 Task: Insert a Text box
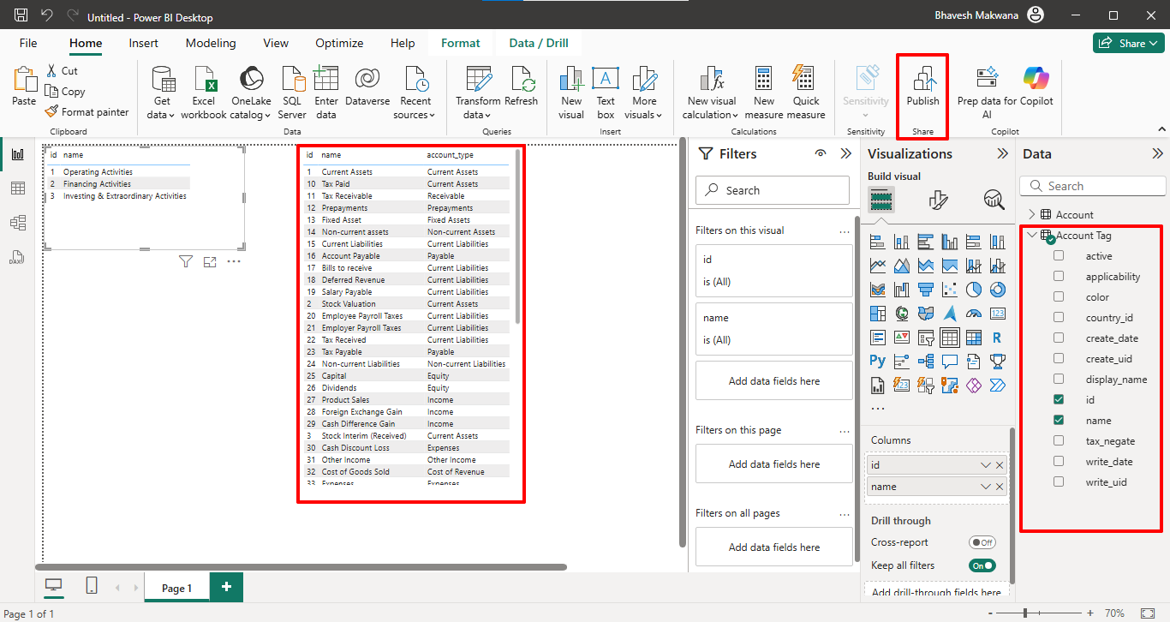(606, 93)
